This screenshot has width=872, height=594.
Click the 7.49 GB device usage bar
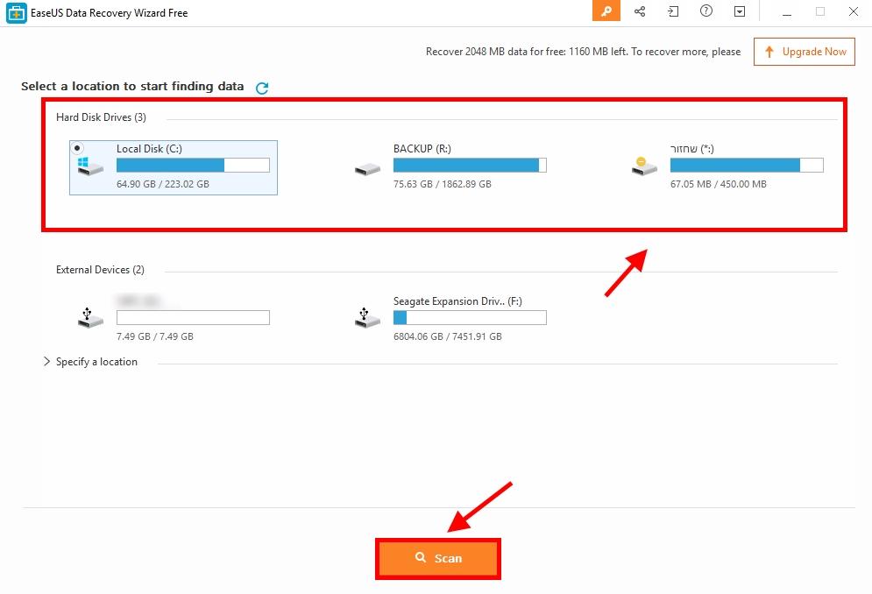point(193,317)
